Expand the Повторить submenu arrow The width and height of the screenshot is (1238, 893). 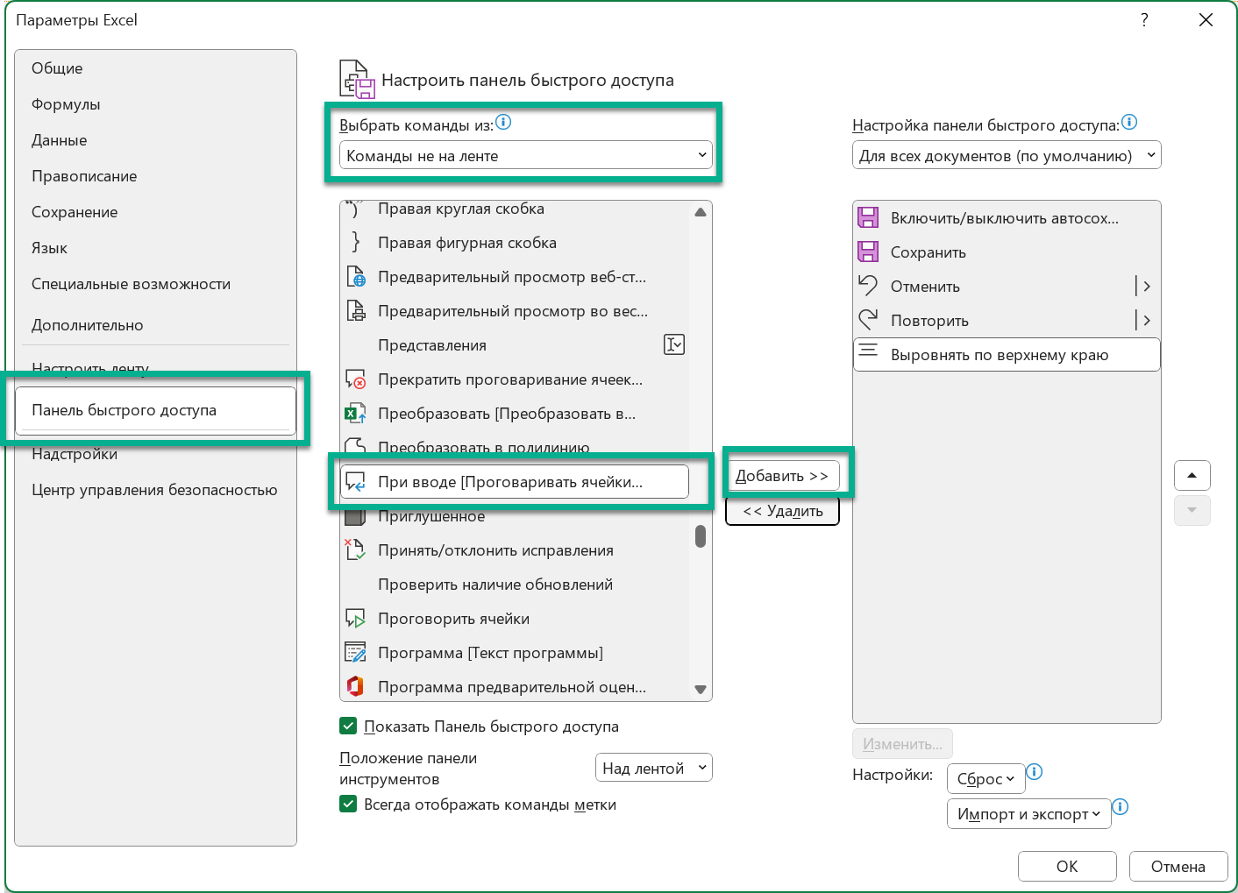pyautogui.click(x=1143, y=321)
